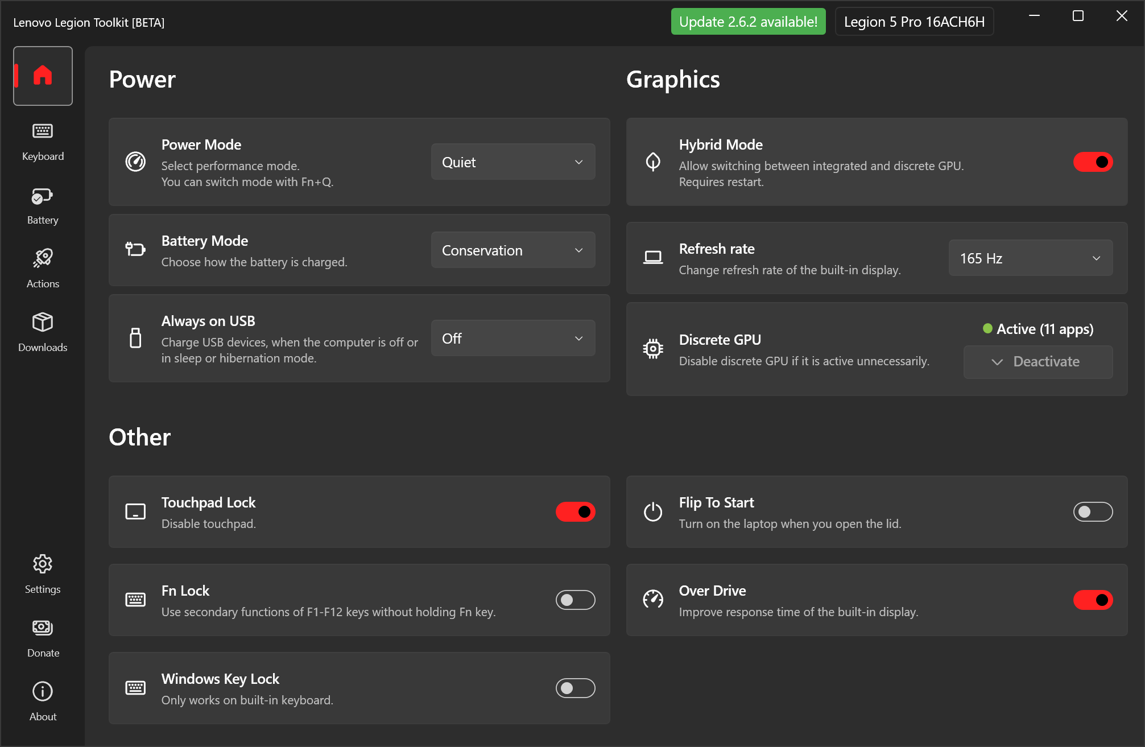Screen dimensions: 1145x747
Task: Open the Battery section icon
Action: 43,197
